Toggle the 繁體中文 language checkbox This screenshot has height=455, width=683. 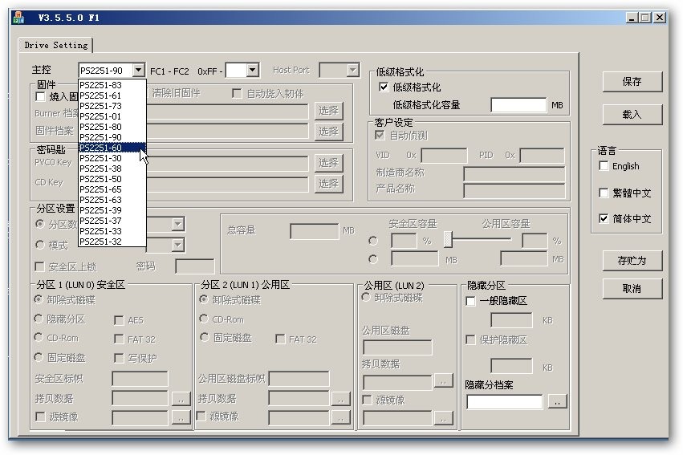[x=604, y=193]
